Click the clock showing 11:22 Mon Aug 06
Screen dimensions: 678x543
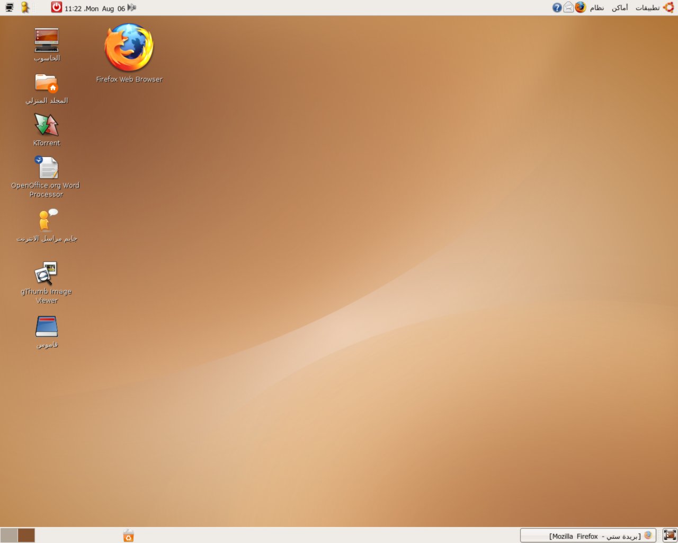click(95, 8)
